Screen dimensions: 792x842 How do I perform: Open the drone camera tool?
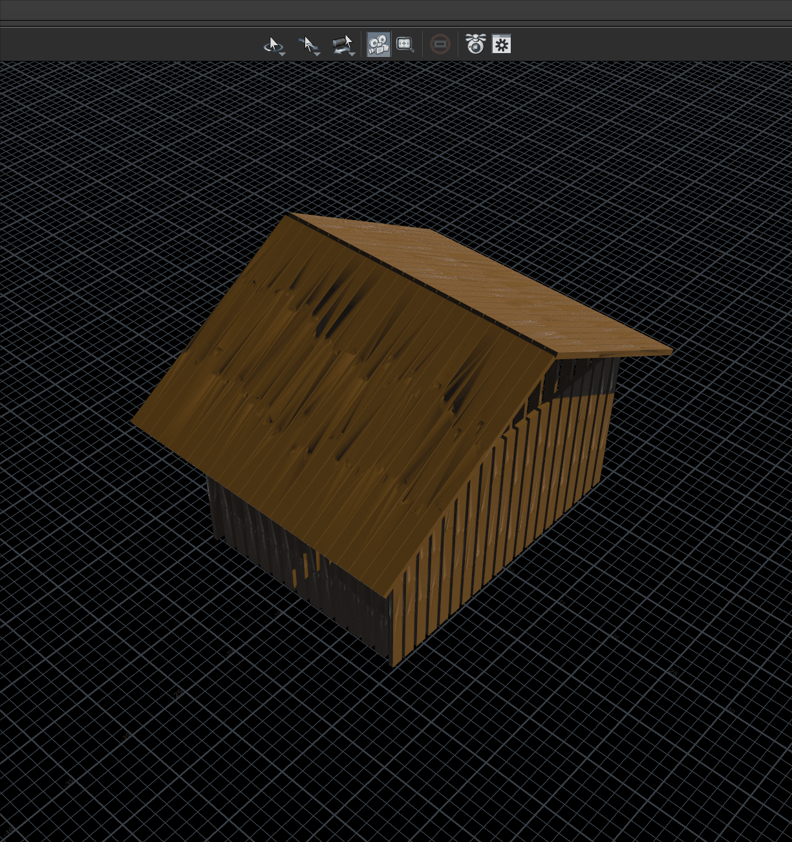coord(476,44)
